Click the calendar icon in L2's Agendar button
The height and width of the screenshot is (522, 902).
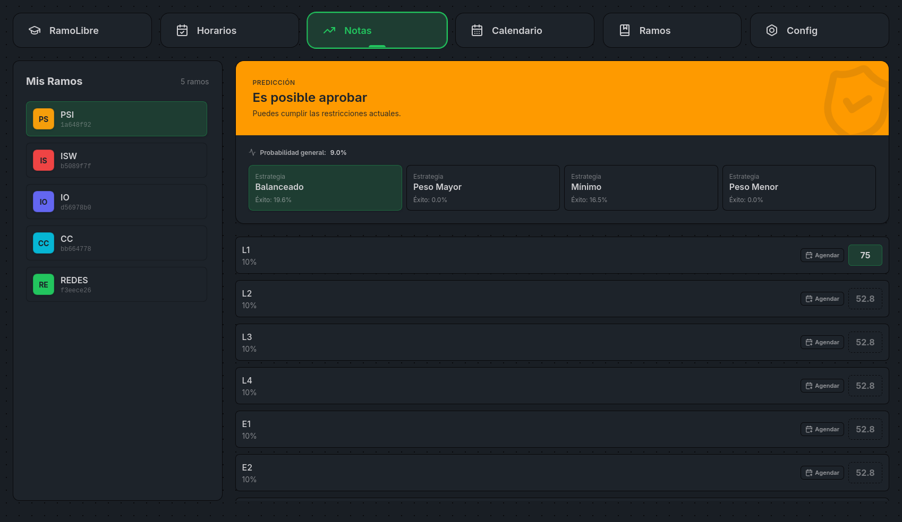pyautogui.click(x=809, y=299)
